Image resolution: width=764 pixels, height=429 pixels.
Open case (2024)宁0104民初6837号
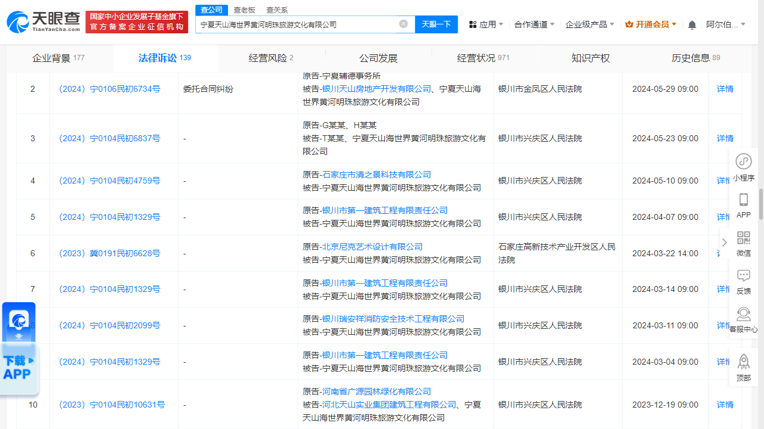(x=109, y=138)
